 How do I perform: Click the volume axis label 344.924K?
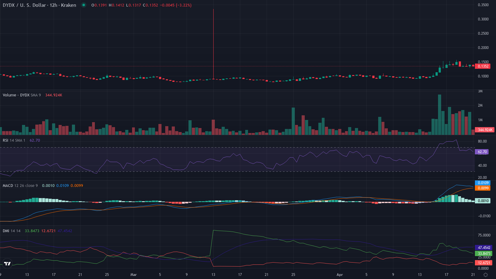[x=484, y=130]
